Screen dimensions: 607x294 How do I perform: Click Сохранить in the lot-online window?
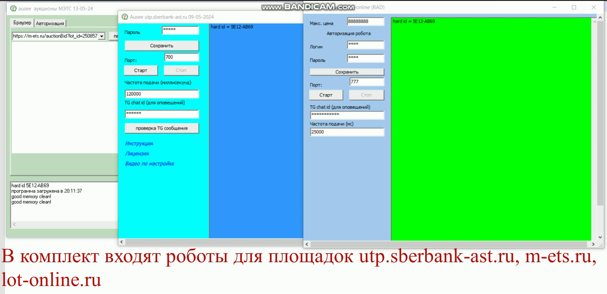click(x=347, y=72)
